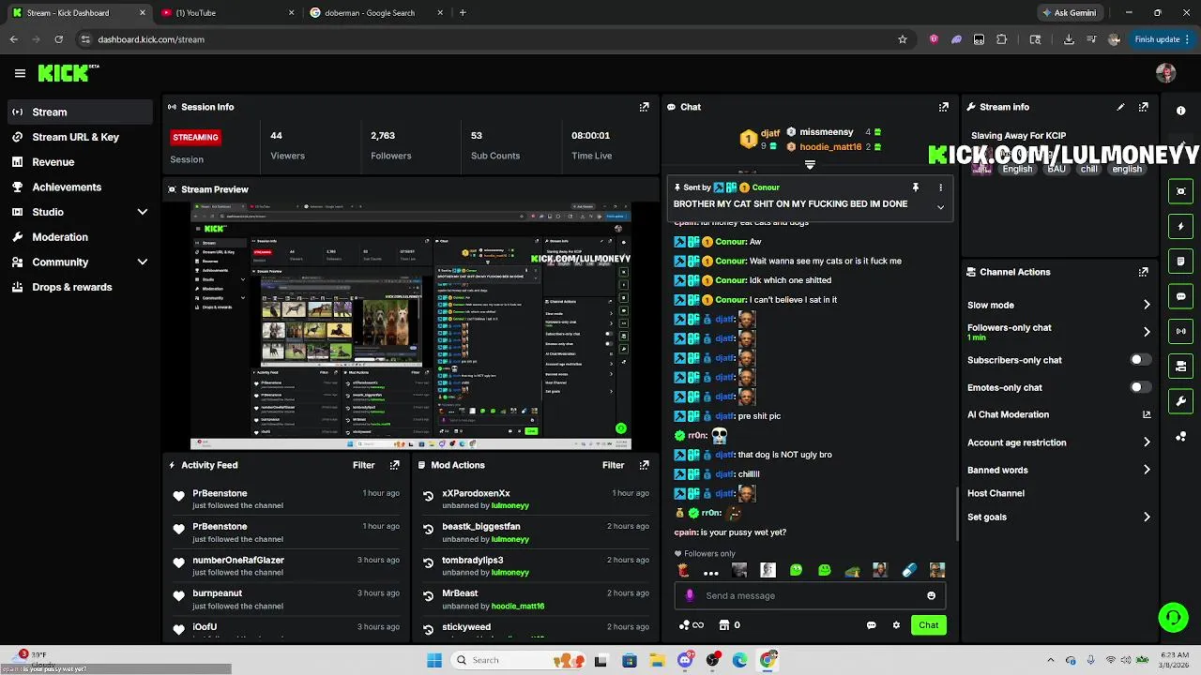Image resolution: width=1201 pixels, height=675 pixels.
Task: Click the English stream tag
Action: click(x=1017, y=169)
